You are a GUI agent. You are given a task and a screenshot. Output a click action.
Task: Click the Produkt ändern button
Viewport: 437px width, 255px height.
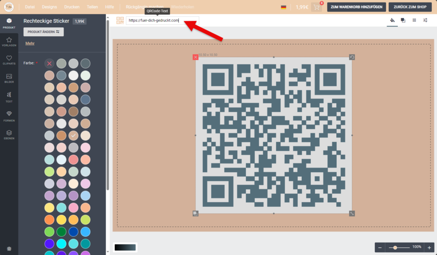[x=44, y=32]
